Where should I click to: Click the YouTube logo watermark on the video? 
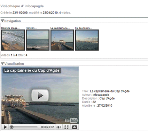71,120
